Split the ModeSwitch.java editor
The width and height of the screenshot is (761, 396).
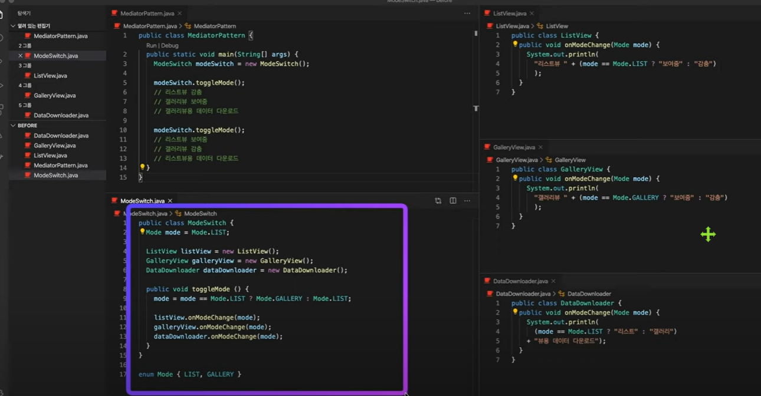(453, 201)
